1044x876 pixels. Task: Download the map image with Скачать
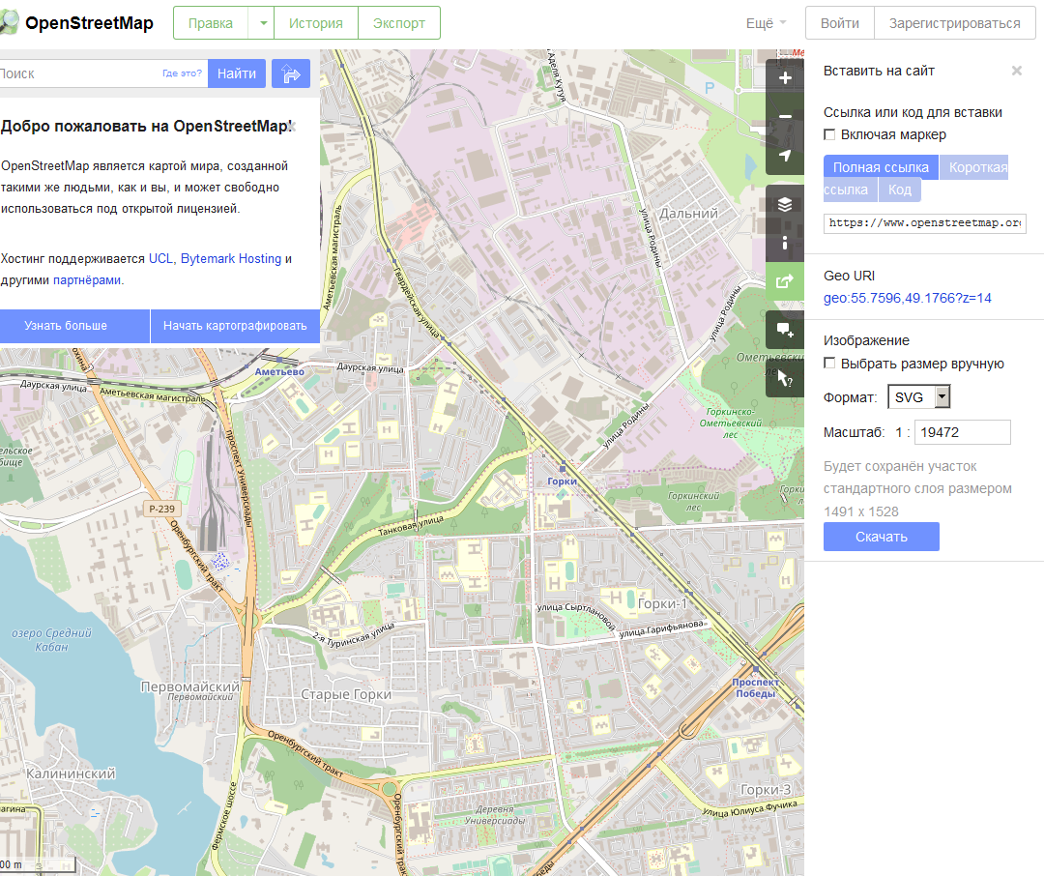coord(881,537)
